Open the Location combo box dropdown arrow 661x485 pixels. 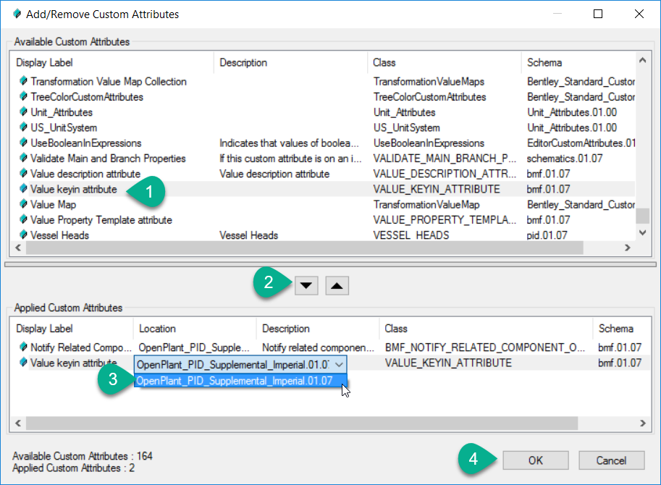pyautogui.click(x=339, y=364)
